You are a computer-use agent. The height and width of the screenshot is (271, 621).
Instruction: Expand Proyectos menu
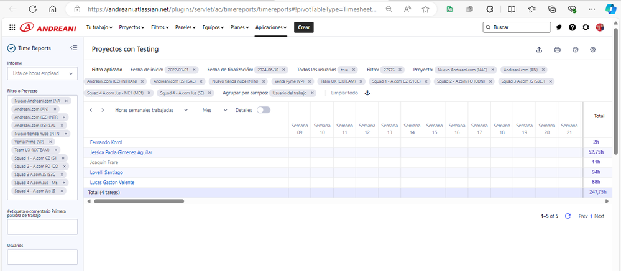pyautogui.click(x=132, y=27)
